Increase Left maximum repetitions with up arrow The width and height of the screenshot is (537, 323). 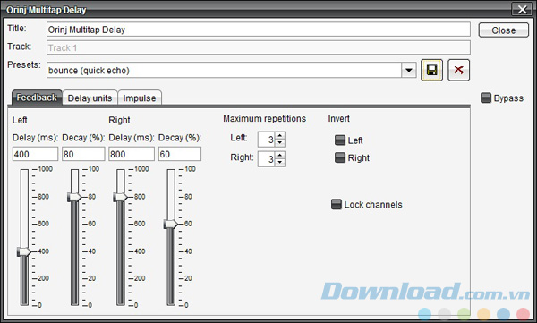pos(280,136)
